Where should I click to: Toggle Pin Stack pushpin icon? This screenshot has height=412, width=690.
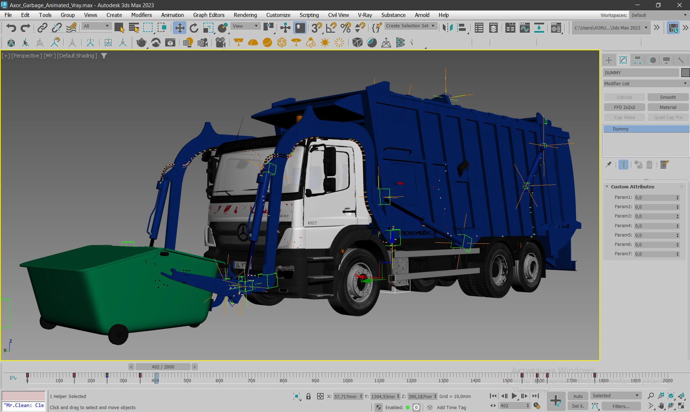(x=609, y=165)
